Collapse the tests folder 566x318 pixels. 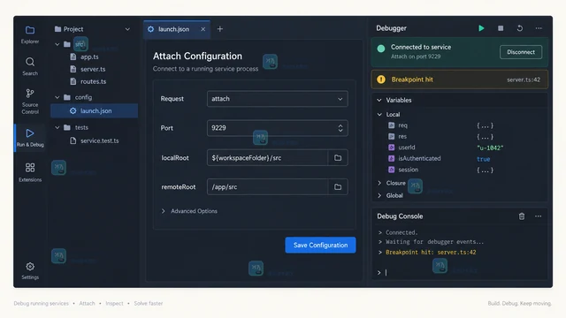[57, 127]
